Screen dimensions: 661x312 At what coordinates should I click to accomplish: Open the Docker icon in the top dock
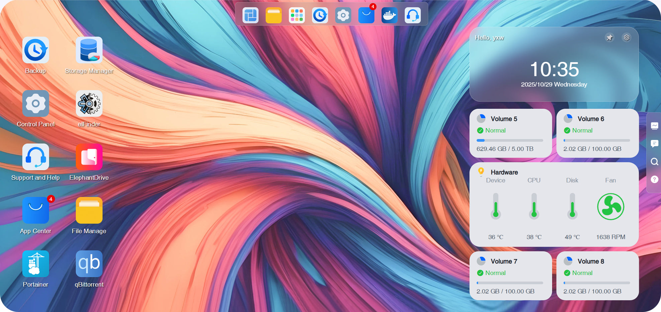(x=389, y=15)
